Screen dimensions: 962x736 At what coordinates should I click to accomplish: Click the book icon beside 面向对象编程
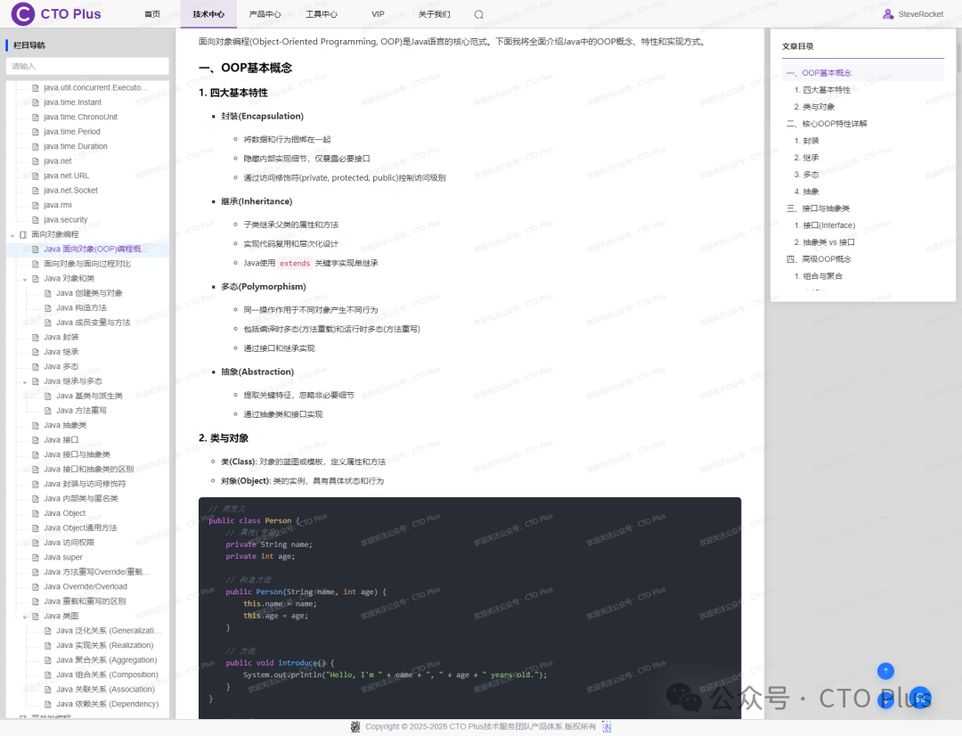(23, 234)
